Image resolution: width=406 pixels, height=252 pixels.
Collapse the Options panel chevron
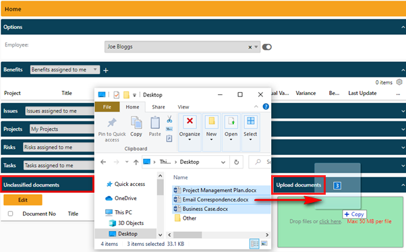coord(403,27)
